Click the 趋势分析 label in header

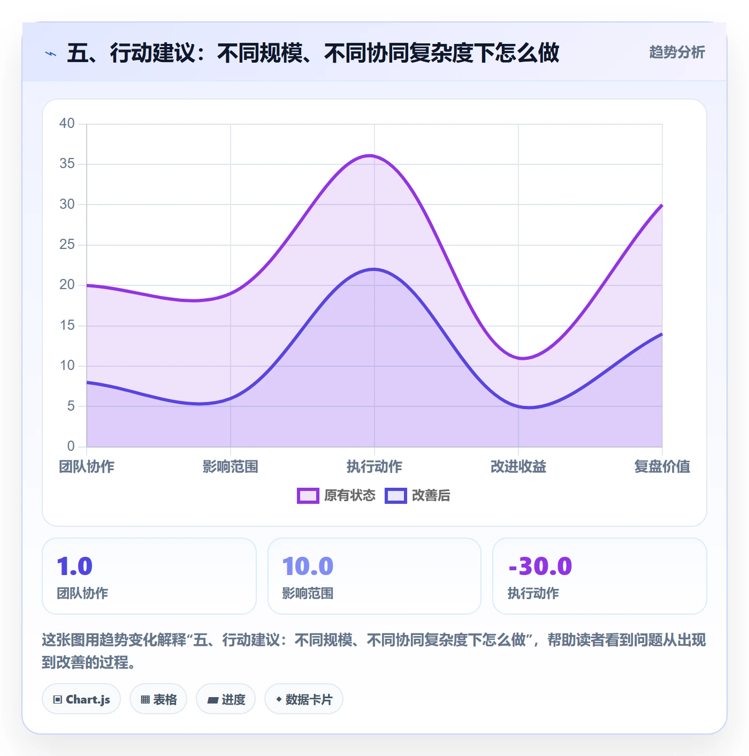pos(677,52)
